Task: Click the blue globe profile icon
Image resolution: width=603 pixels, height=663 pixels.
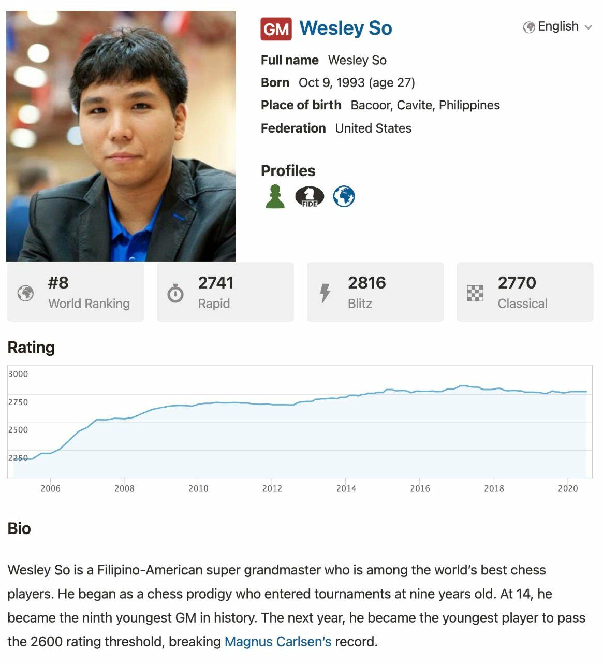Action: point(344,197)
